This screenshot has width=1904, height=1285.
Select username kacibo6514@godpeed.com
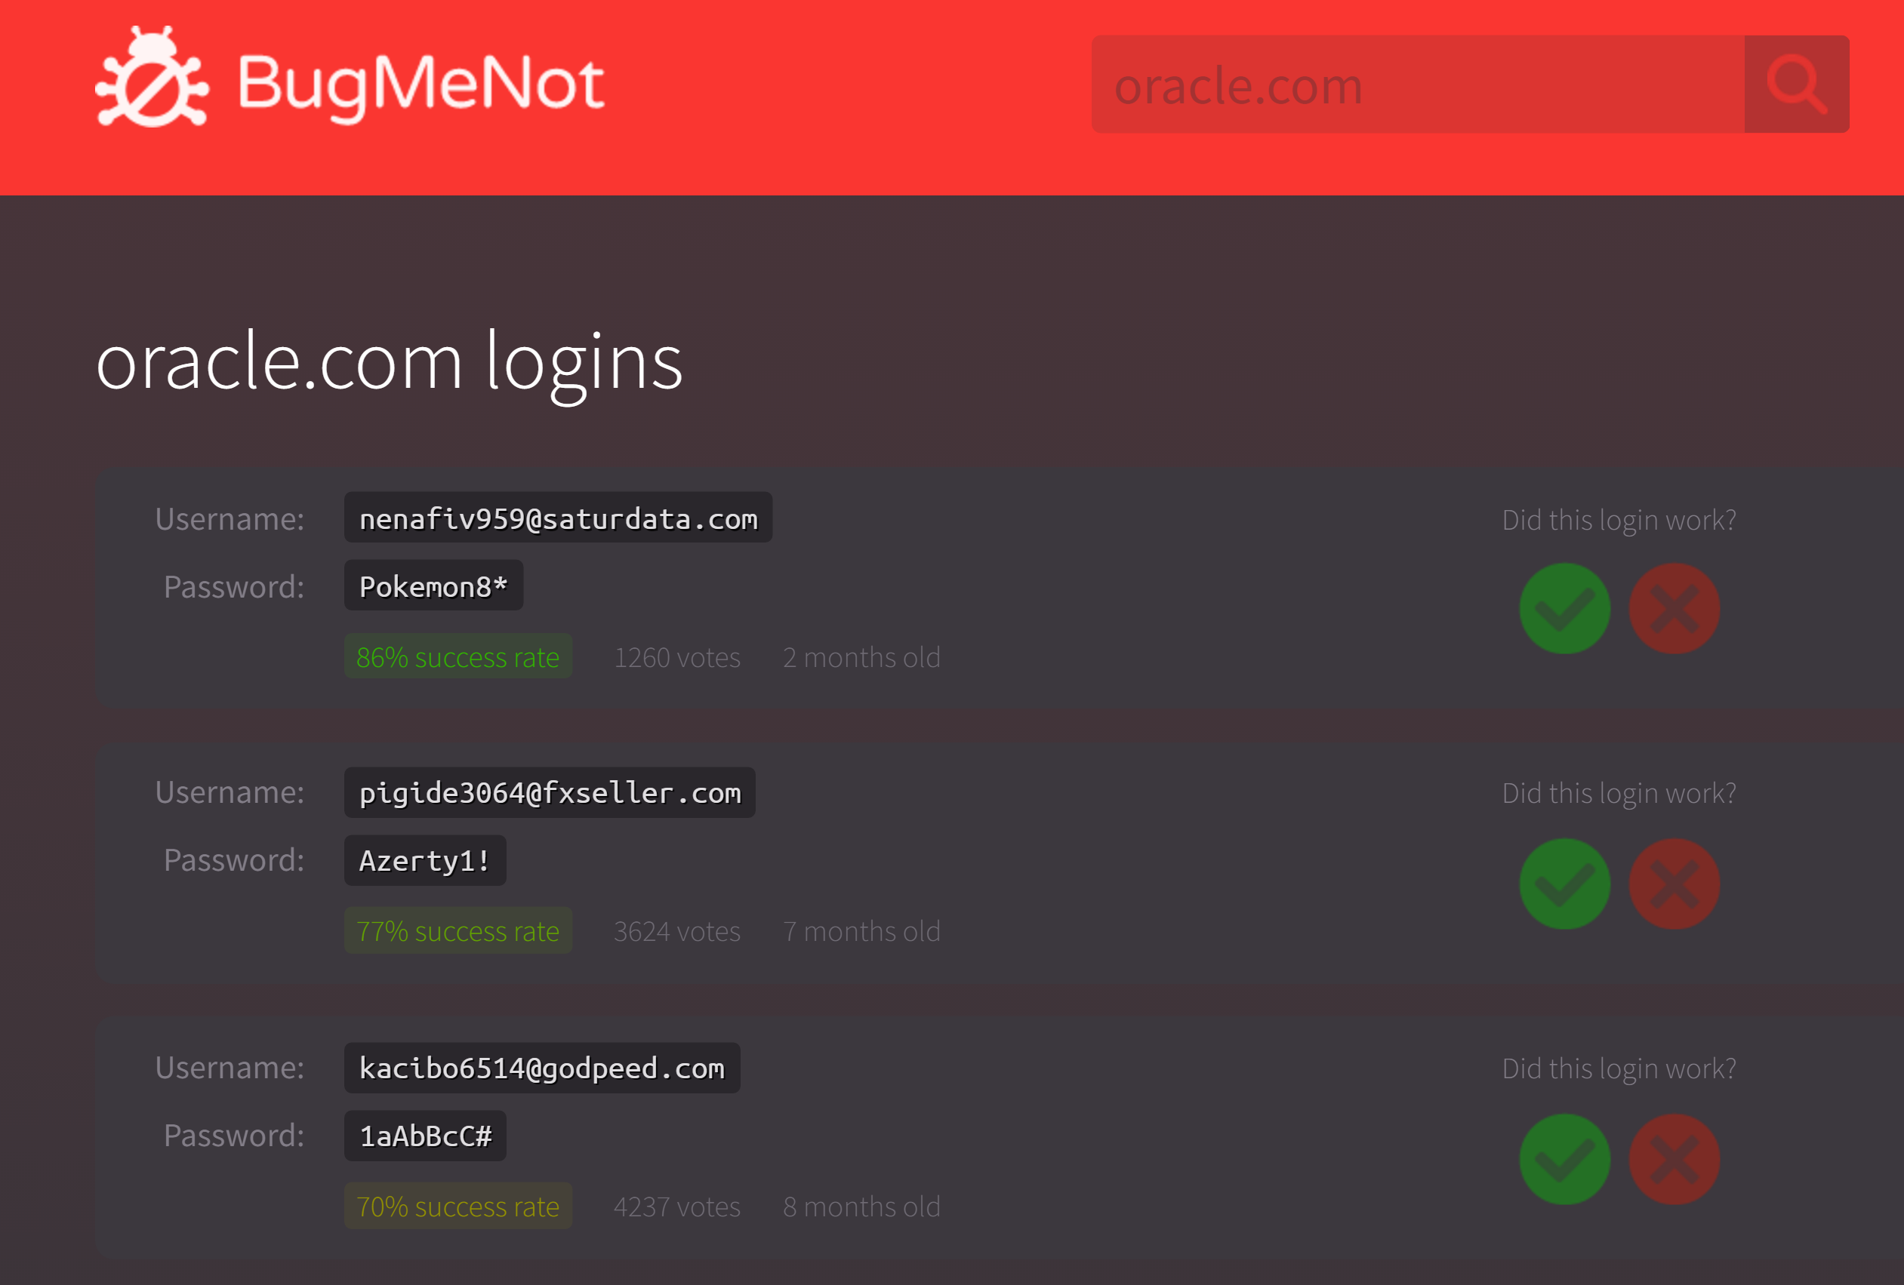pyautogui.click(x=541, y=1068)
